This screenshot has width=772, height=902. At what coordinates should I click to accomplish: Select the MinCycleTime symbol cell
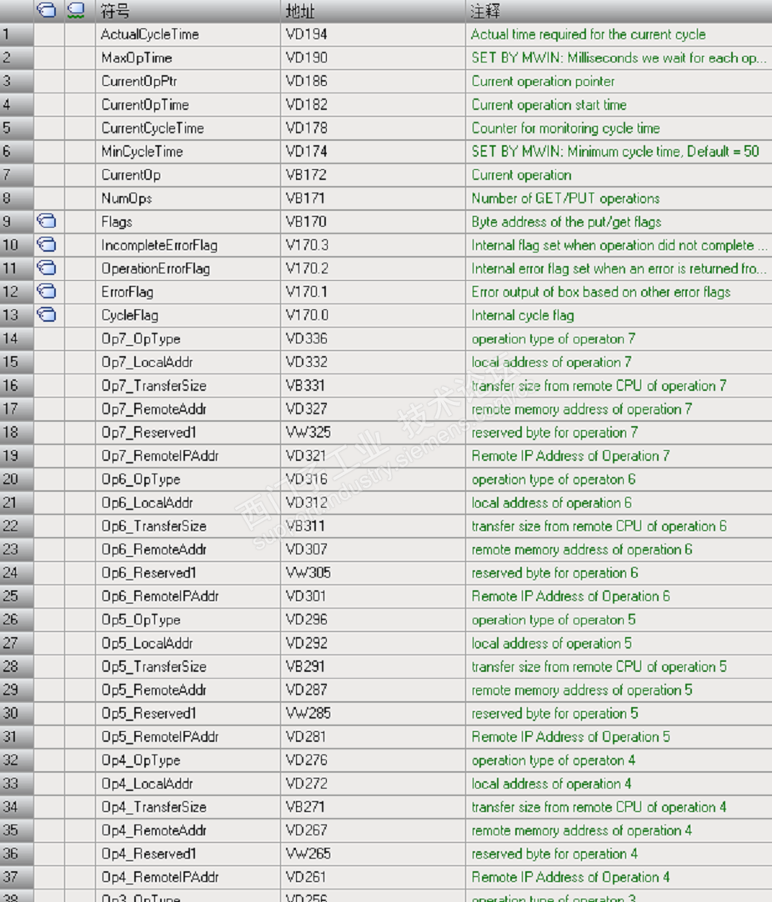[188, 151]
